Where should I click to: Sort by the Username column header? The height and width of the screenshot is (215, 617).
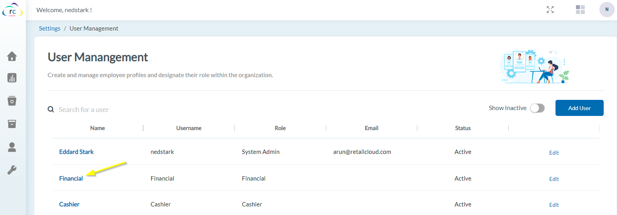coord(189,128)
